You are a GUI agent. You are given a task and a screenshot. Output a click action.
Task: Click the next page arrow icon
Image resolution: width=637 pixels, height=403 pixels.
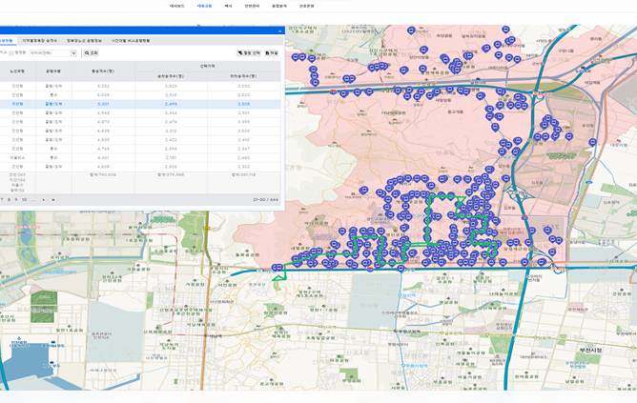[x=44, y=200]
